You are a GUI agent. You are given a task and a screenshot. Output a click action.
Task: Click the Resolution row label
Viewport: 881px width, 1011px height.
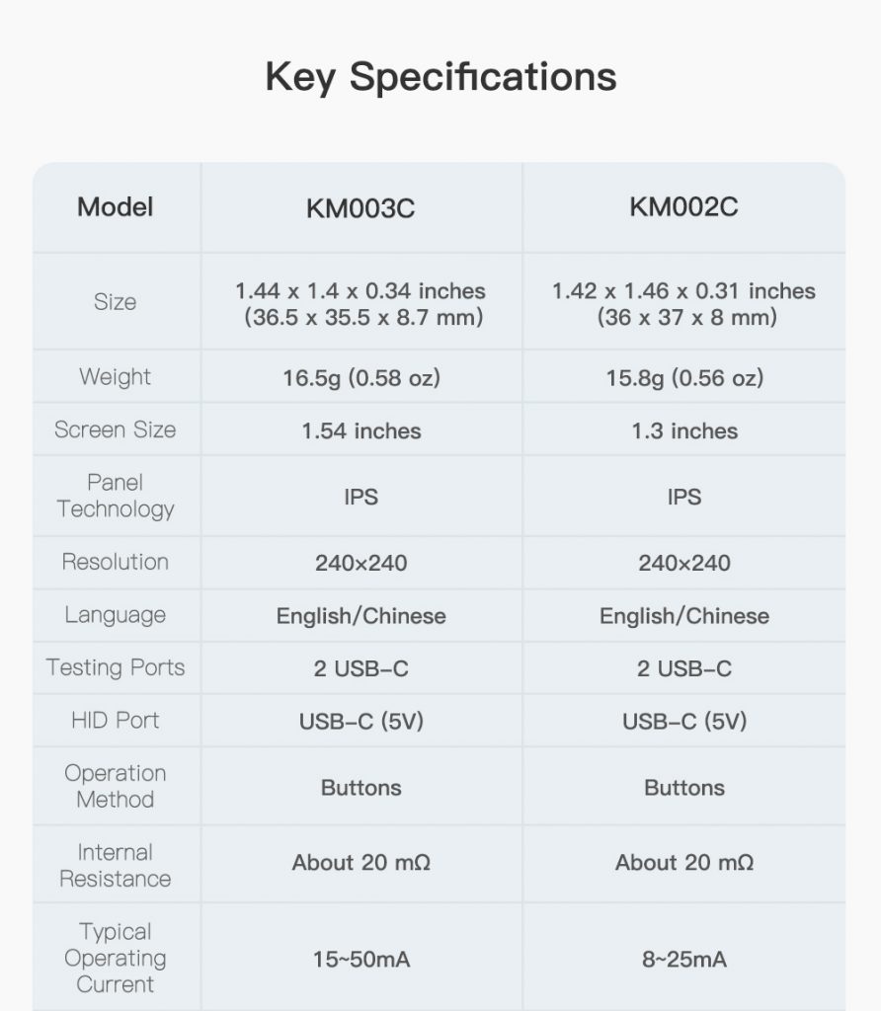(x=116, y=562)
